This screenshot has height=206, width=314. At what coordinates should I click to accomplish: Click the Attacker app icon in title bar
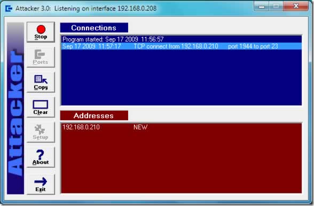click(9, 9)
